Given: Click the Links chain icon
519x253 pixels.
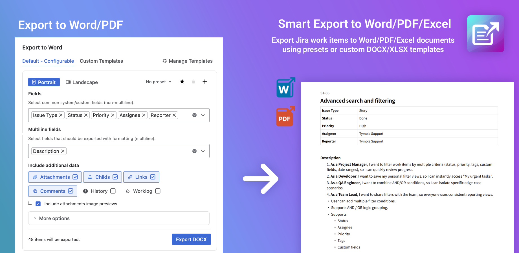Looking at the screenshot, I should [130, 177].
